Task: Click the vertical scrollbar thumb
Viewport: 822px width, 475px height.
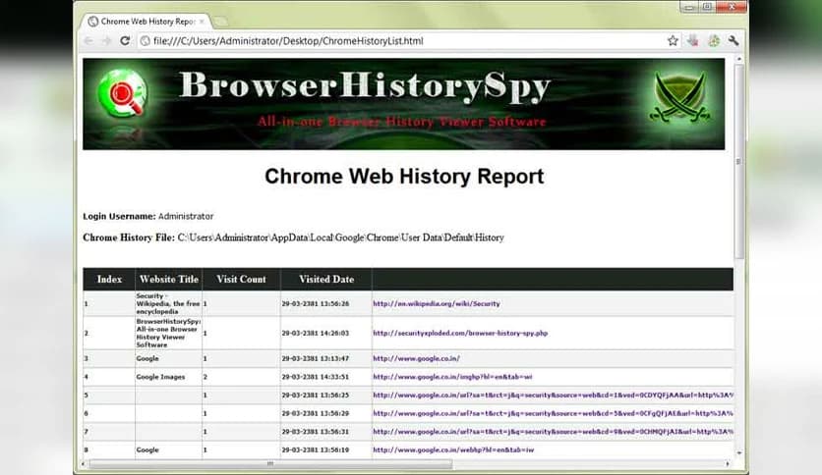Action: [739, 162]
